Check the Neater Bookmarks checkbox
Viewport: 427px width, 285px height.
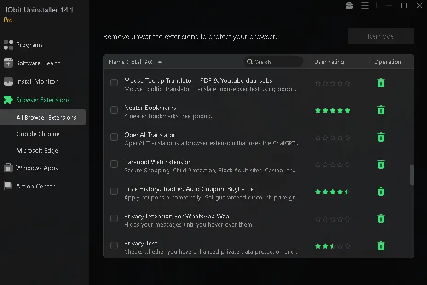[114, 110]
